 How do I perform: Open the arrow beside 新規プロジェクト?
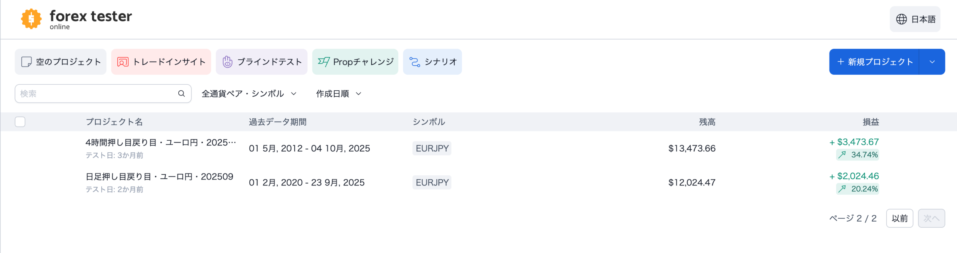(x=932, y=62)
